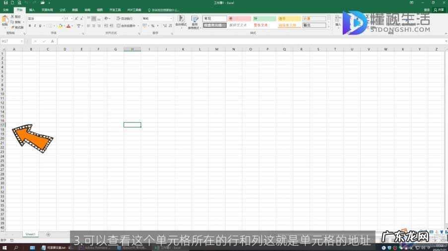
Task: Click Decrease Decimal icon
Action: pyautogui.click(x=170, y=26)
